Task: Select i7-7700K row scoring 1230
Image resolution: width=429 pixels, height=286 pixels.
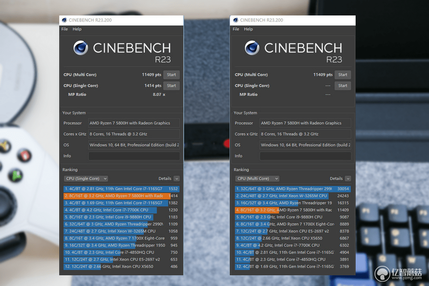Action: 121,210
